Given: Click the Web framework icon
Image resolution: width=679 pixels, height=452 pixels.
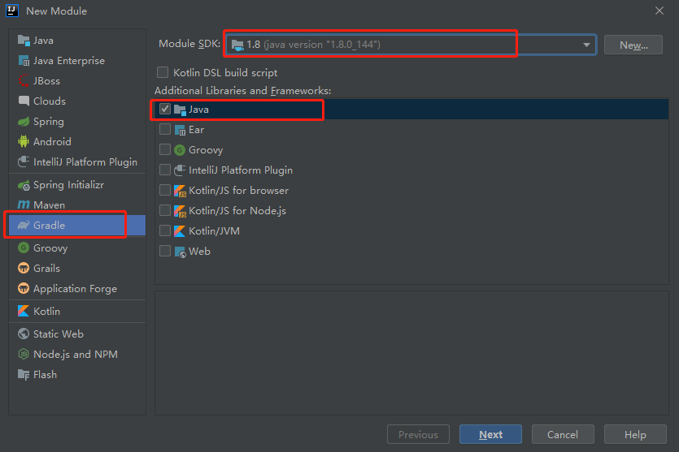Looking at the screenshot, I should click(180, 251).
